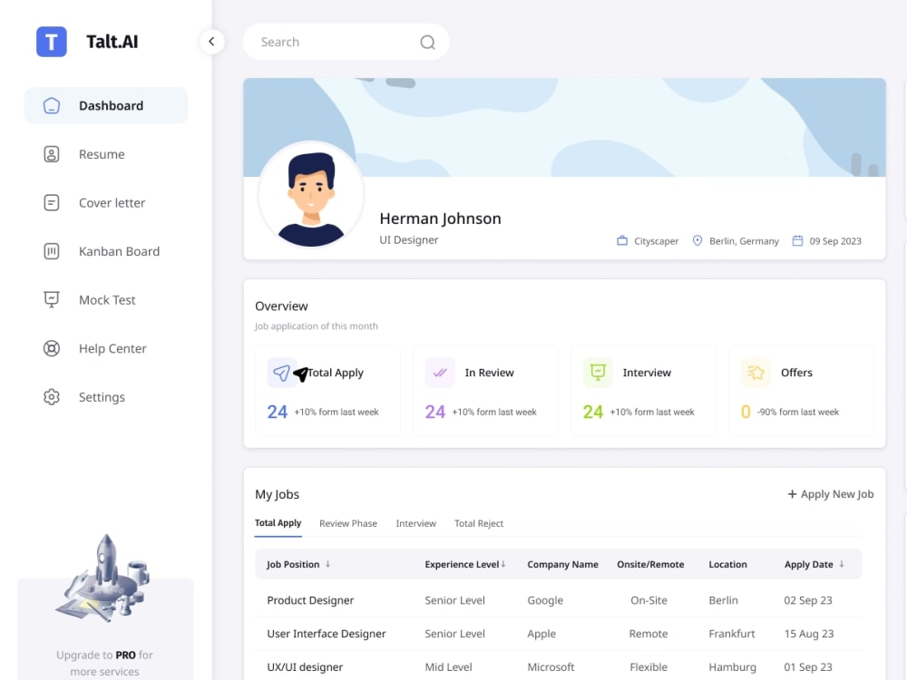This screenshot has width=907, height=680.
Task: Open the Resume menu item
Action: pyautogui.click(x=106, y=154)
